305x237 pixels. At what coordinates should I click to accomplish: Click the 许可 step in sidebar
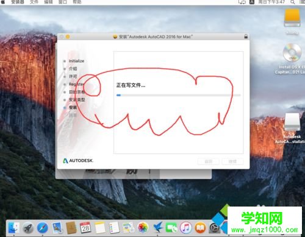73,76
